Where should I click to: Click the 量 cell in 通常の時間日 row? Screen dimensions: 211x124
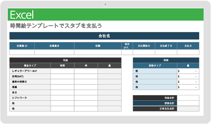point(110,82)
